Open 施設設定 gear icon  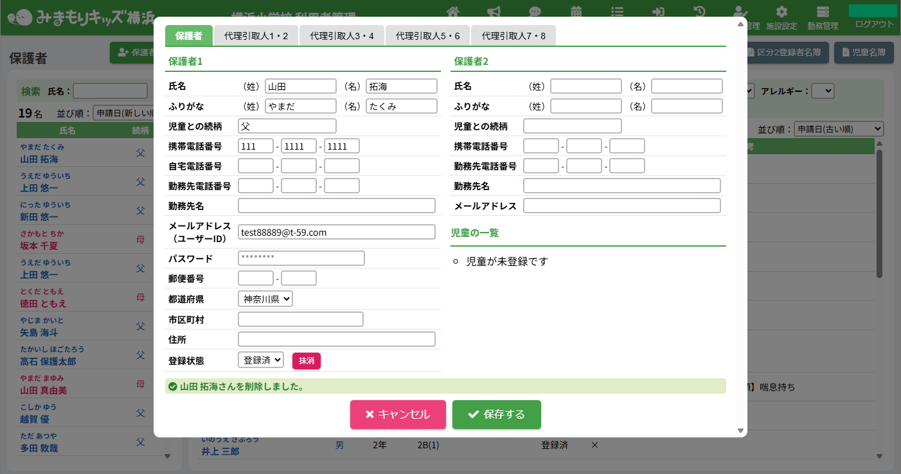[781, 17]
